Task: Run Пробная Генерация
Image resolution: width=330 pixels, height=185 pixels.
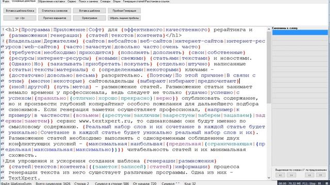Action: [x=124, y=11]
